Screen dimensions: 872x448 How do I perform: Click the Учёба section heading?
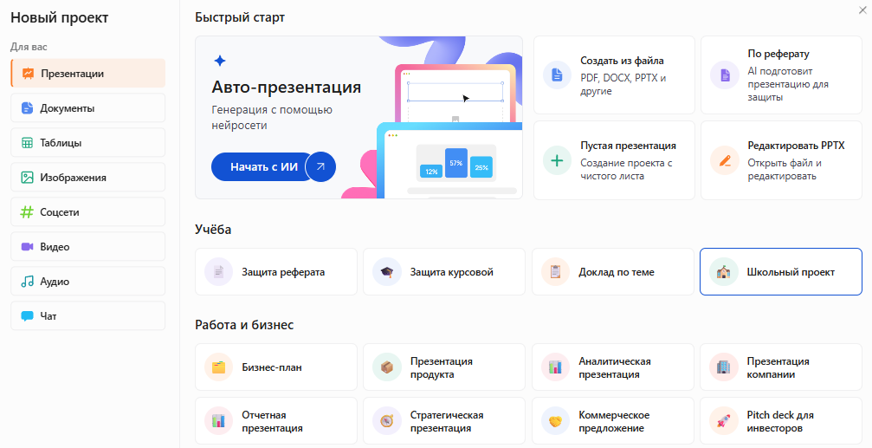(213, 230)
